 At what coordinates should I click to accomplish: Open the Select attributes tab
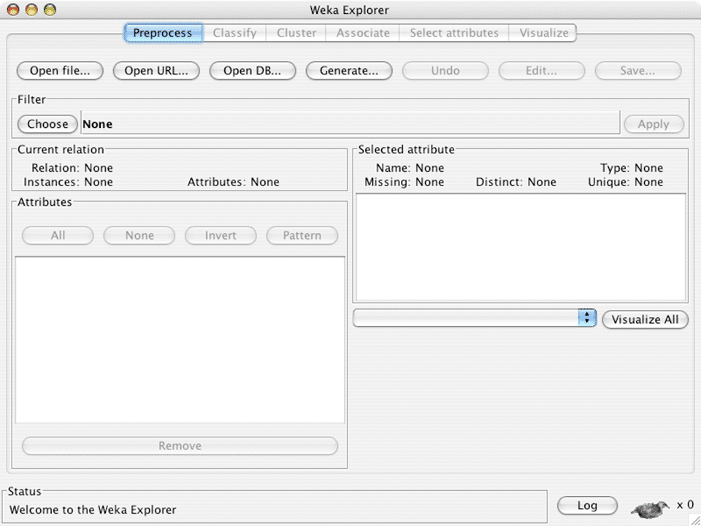click(x=453, y=33)
